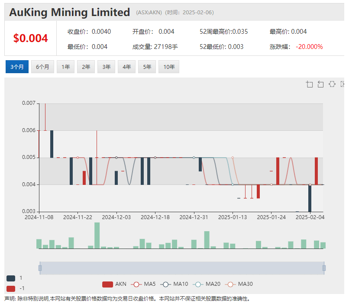Screen dimensions: 349x307
Task: Hide the MA5 moving average line
Action: click(144, 284)
